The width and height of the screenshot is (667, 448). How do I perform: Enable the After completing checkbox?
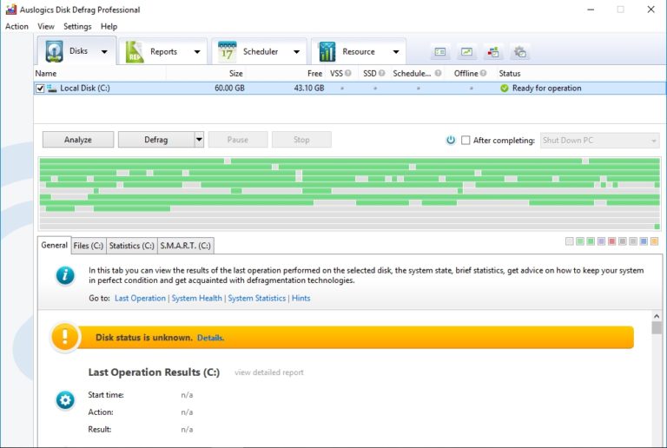(466, 140)
